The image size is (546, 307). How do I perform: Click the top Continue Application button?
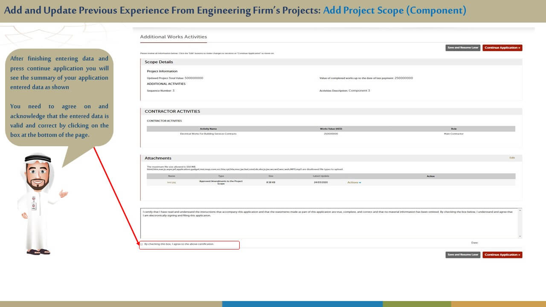pos(502,48)
